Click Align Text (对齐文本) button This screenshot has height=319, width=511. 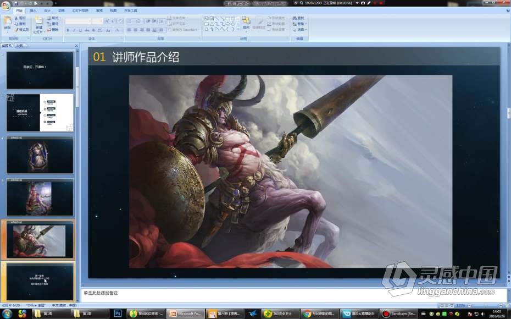point(177,24)
